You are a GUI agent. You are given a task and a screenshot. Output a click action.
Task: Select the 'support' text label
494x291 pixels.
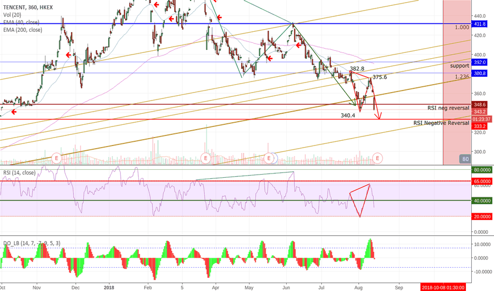460,66
